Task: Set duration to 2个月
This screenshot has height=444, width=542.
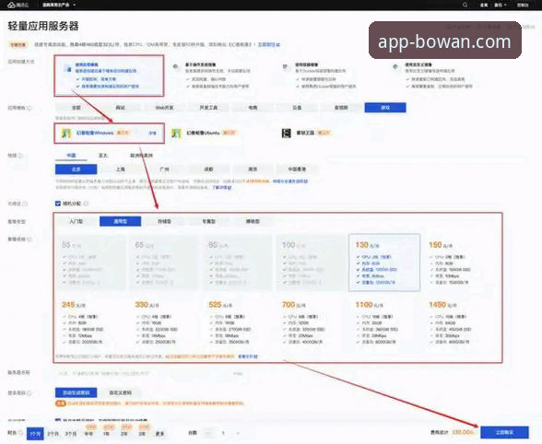Action: (53, 433)
